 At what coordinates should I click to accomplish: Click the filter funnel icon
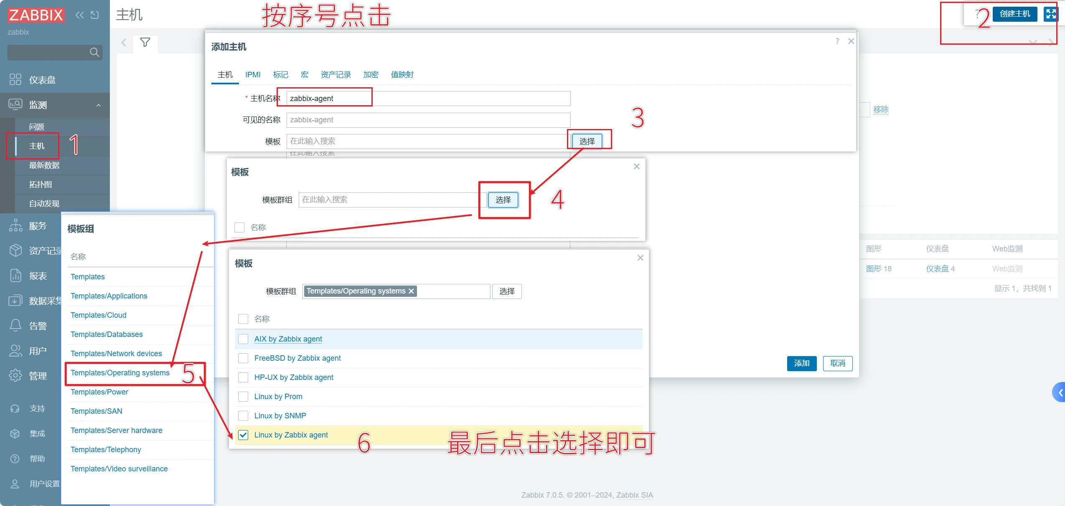pos(145,42)
